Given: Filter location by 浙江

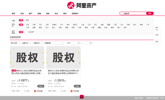Looking at the screenshot, I should coord(96,25).
